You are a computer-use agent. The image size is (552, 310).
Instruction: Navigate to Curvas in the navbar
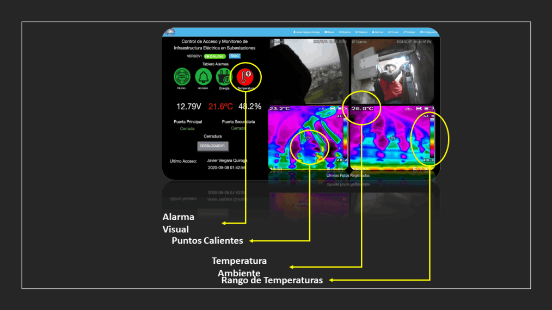click(394, 33)
